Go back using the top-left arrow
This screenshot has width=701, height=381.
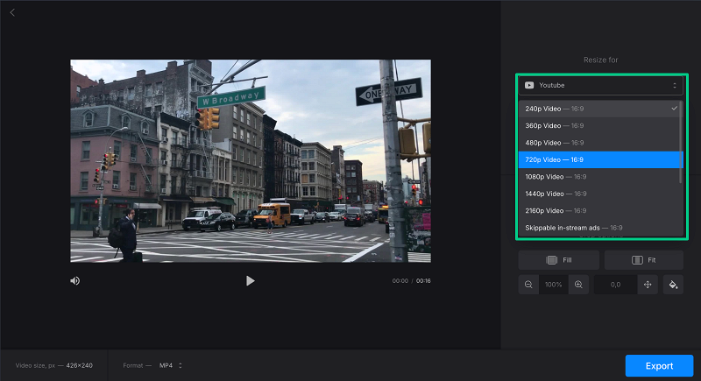12,12
